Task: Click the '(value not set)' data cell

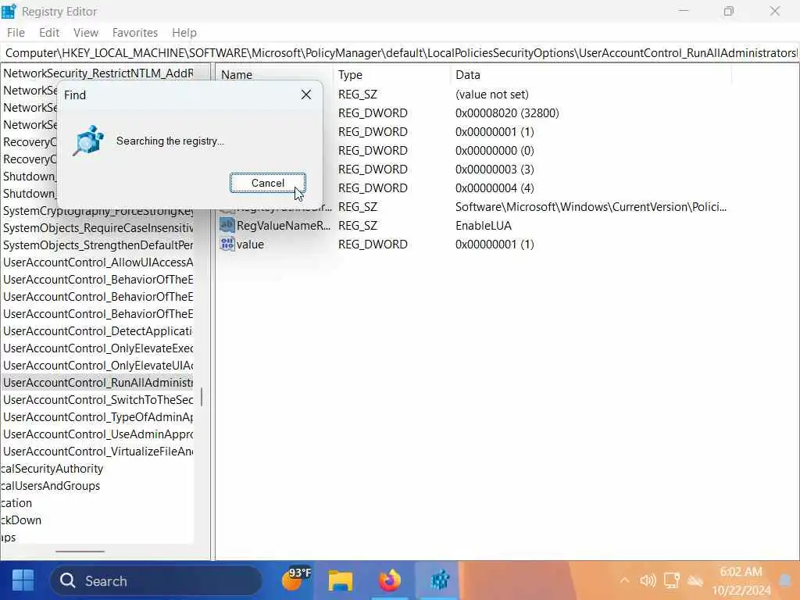Action: (492, 95)
